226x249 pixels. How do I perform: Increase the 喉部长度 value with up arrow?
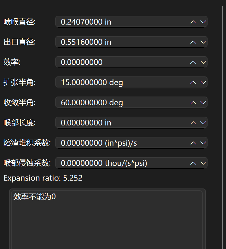[193, 123]
